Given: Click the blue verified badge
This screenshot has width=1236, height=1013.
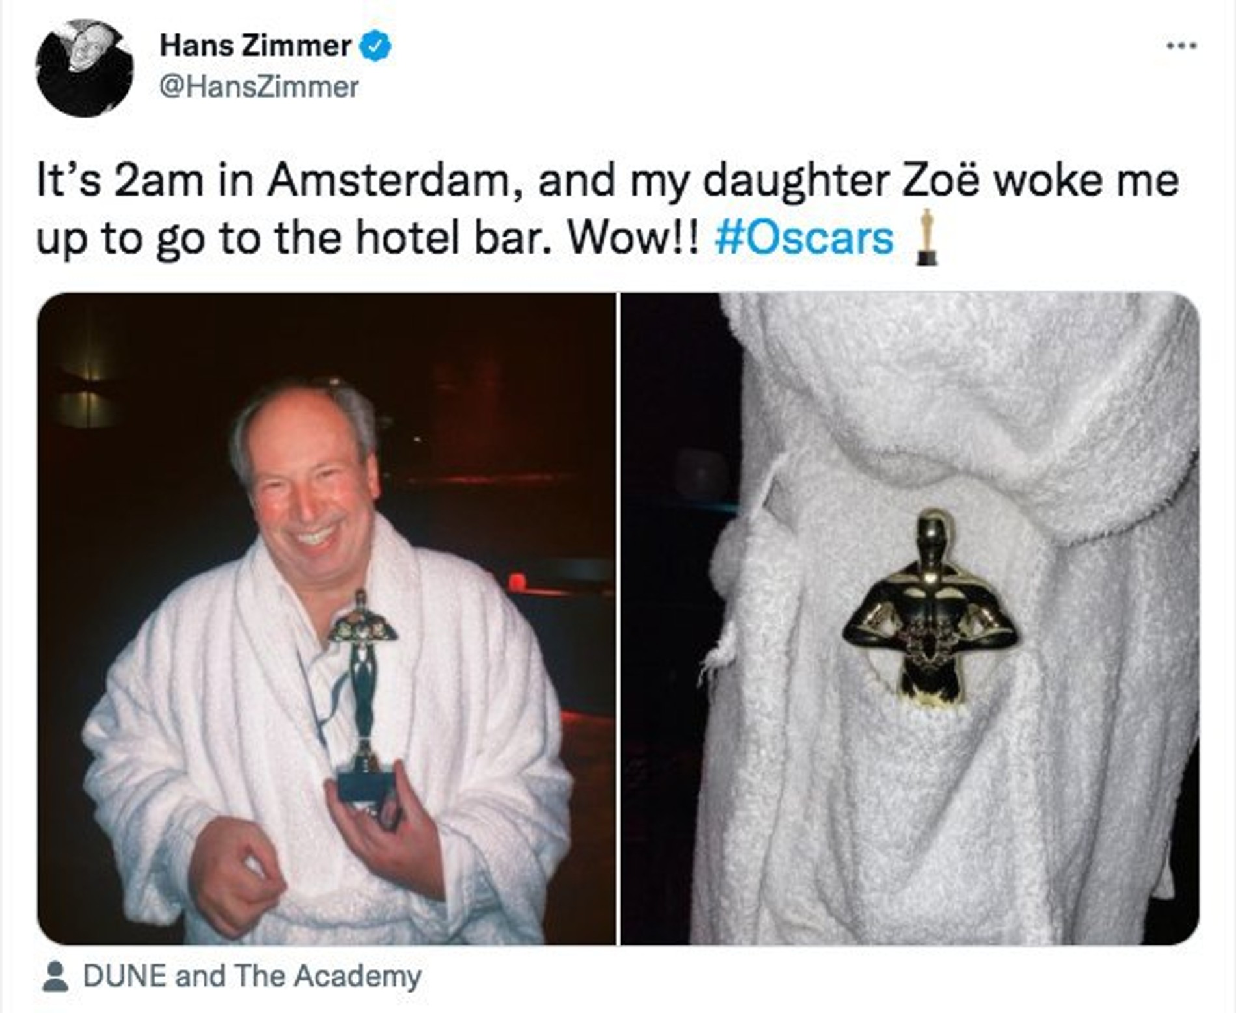Looking at the screenshot, I should (375, 46).
